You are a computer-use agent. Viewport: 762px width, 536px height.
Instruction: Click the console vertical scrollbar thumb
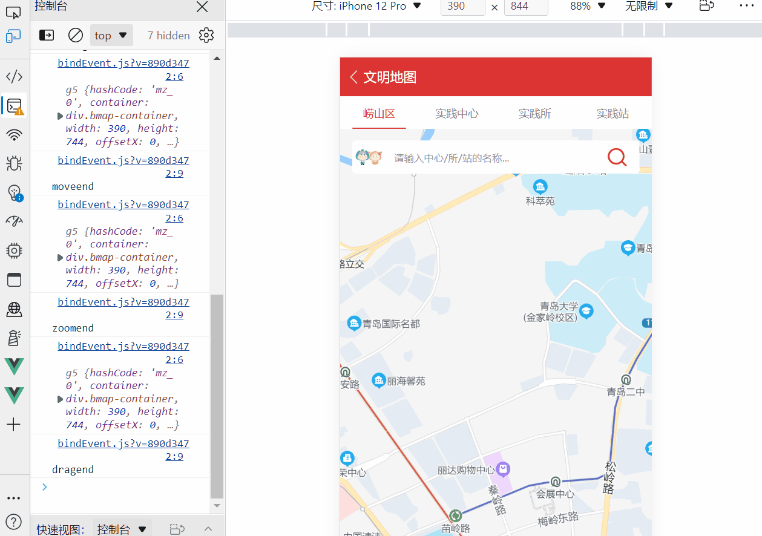pyautogui.click(x=217, y=393)
